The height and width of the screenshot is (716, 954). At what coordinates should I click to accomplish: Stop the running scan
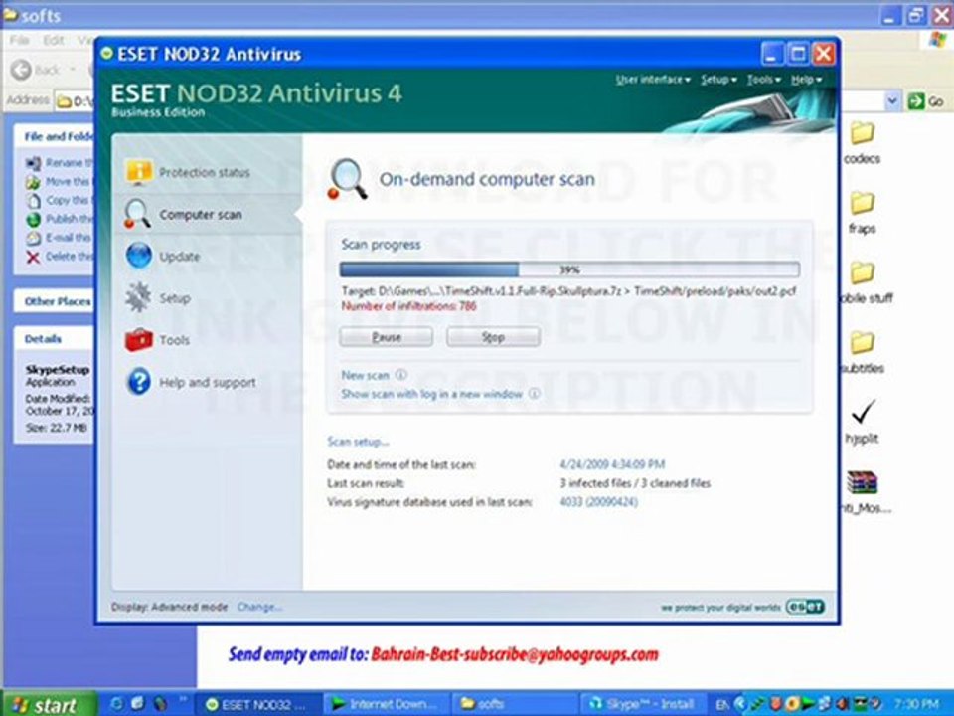(x=493, y=337)
